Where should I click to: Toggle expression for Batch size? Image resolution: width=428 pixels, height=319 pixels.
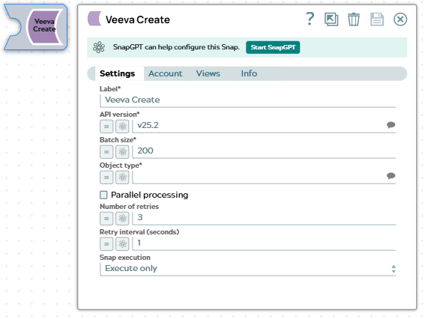(106, 152)
